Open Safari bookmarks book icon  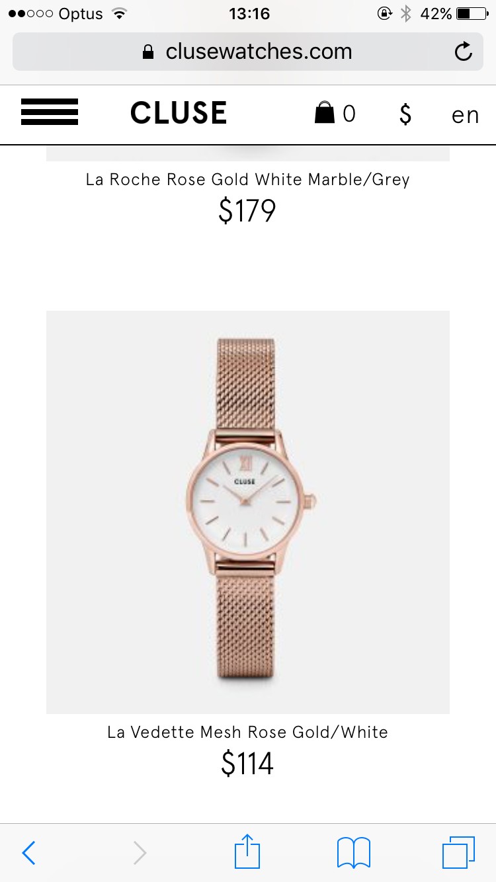tap(354, 853)
